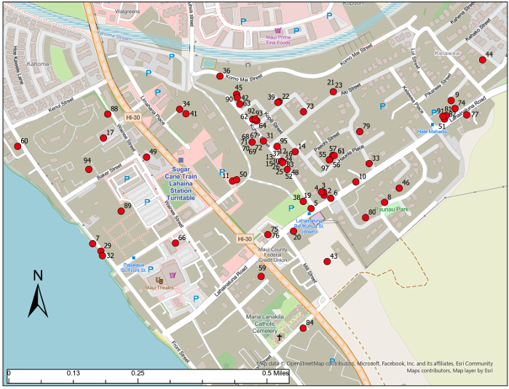Click the Mill Street label

tap(309, 273)
